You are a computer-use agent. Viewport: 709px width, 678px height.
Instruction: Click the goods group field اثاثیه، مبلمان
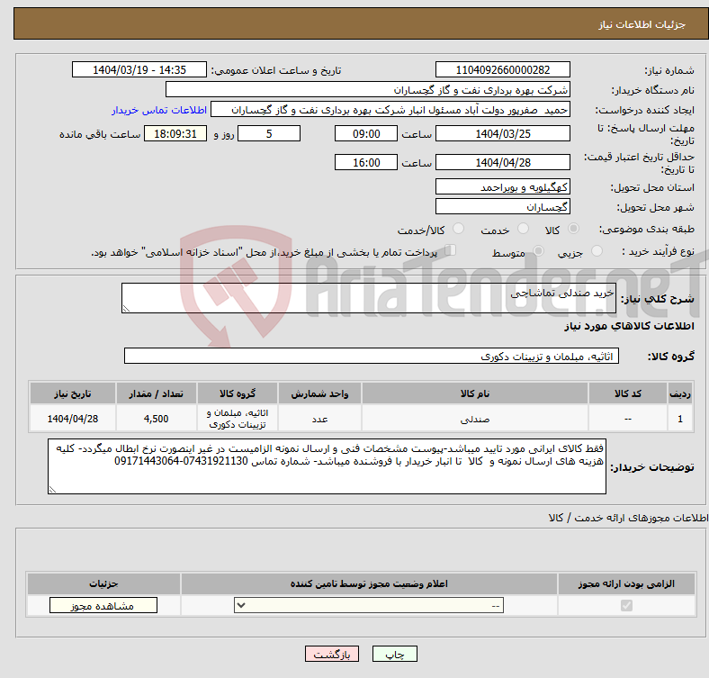372,357
